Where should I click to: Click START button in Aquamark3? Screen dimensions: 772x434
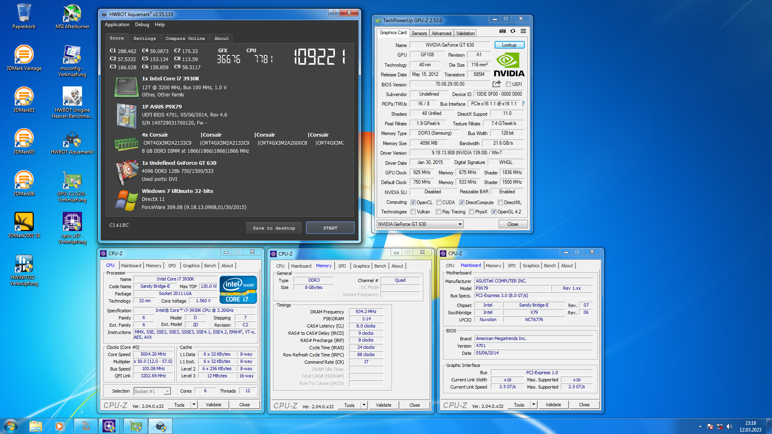pyautogui.click(x=330, y=228)
